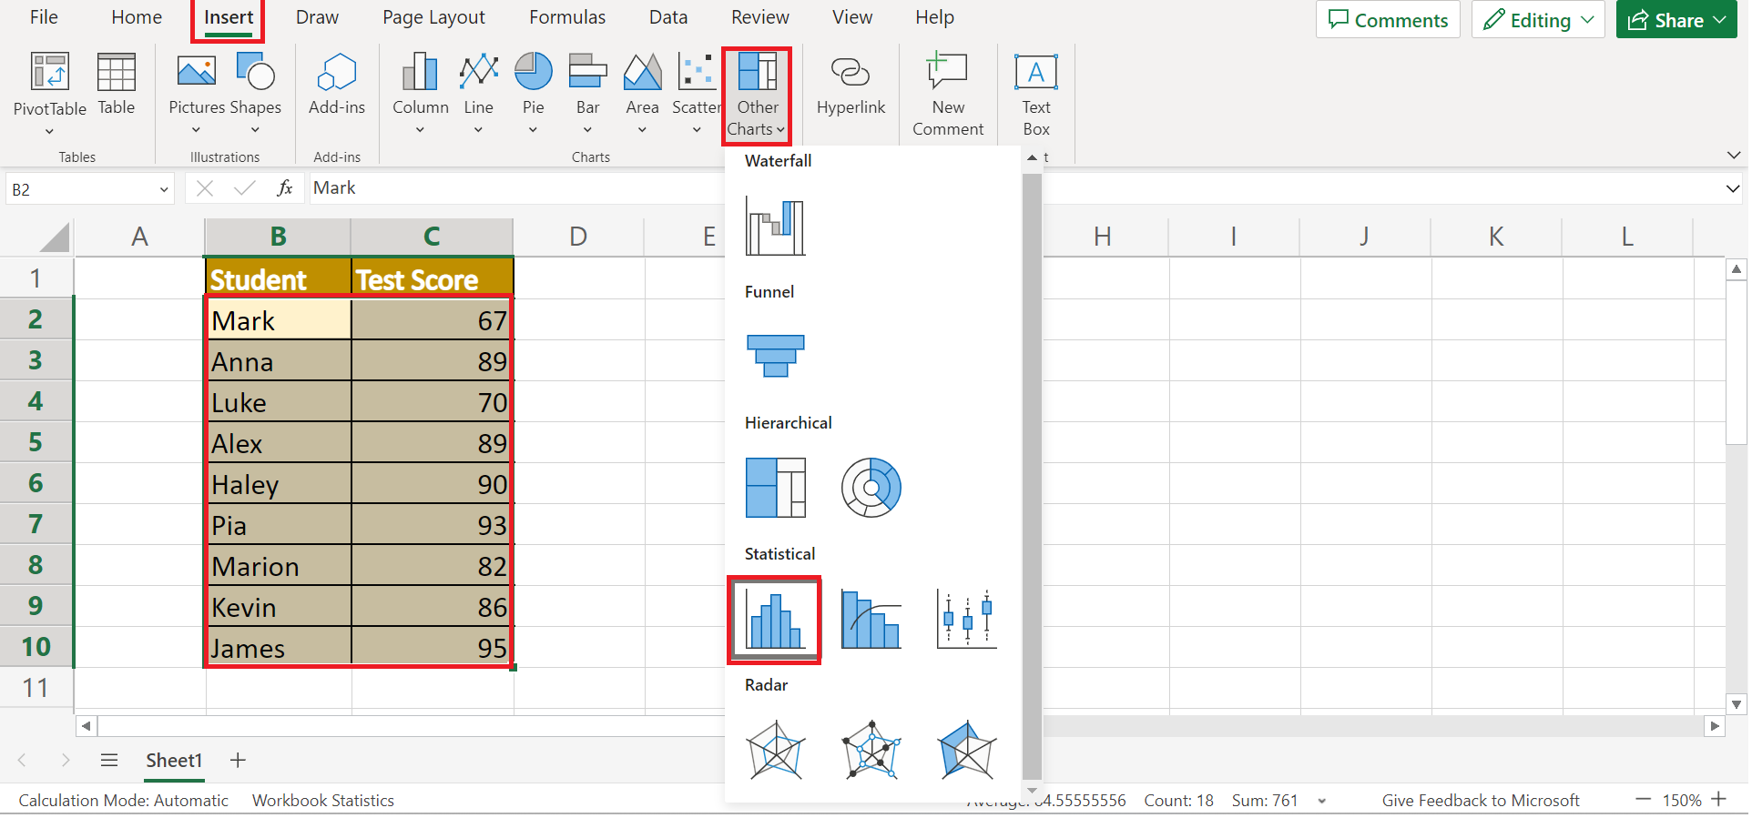Insert a Filled Radar chart
Screen dimensions: 1752x818
click(x=966, y=750)
